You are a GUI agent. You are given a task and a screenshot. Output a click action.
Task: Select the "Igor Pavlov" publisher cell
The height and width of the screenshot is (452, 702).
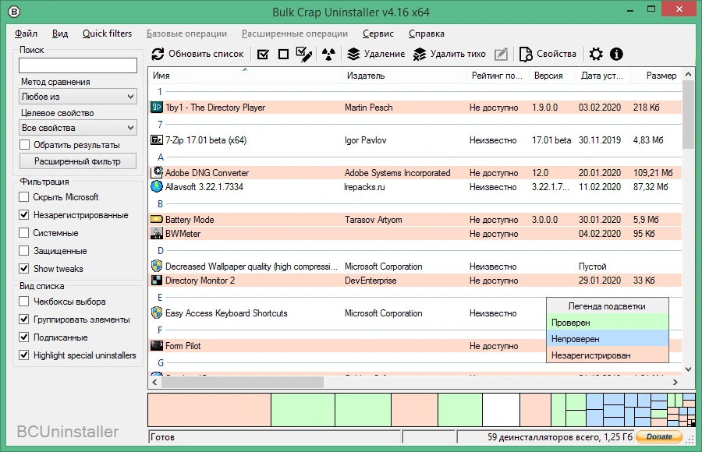(365, 140)
